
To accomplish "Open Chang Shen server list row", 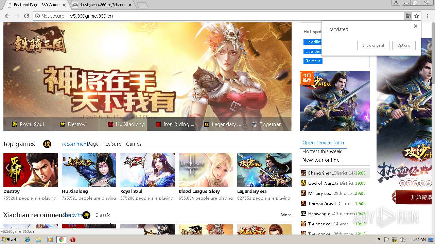I will [335, 173].
